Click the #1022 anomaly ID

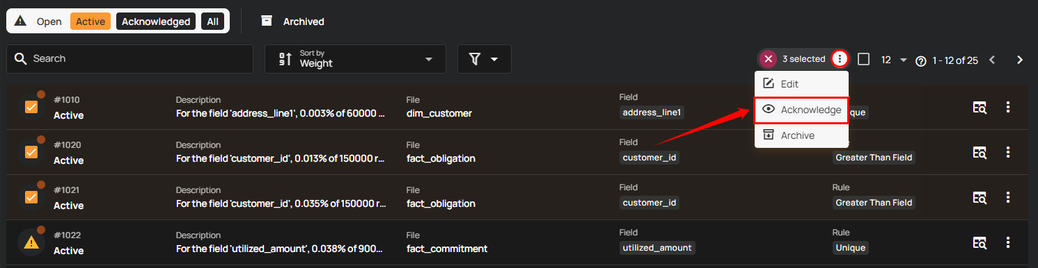(x=67, y=235)
